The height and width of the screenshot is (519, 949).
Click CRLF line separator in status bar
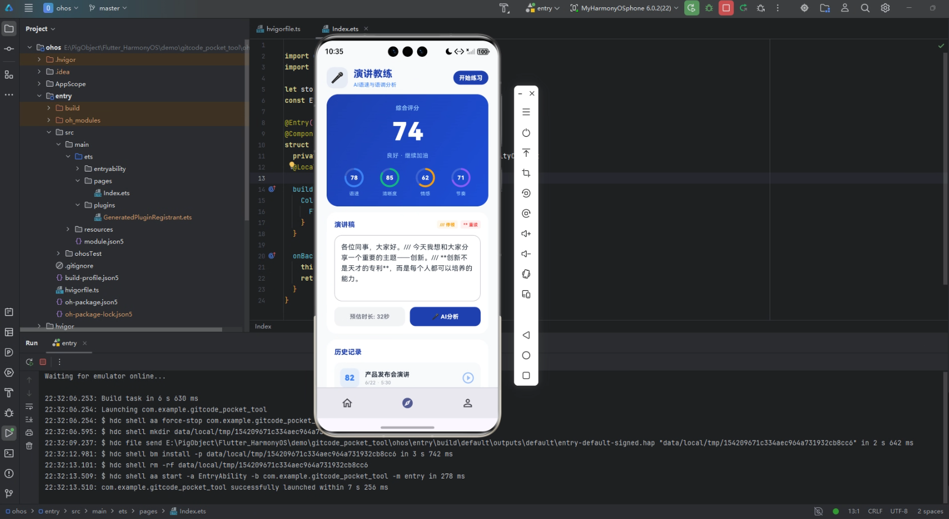pyautogui.click(x=875, y=511)
